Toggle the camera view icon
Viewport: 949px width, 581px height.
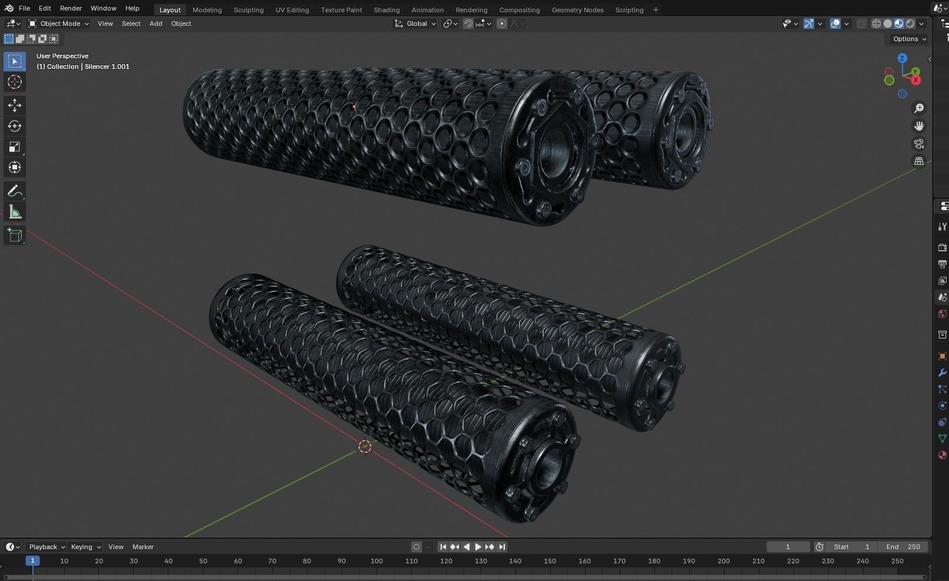919,144
